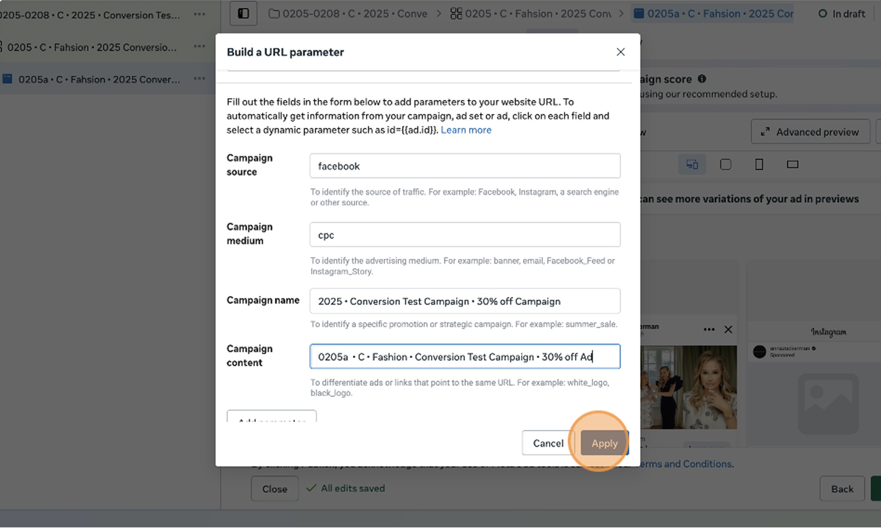Click the Campaign source field
Screen dimensions: 881x528
point(465,166)
